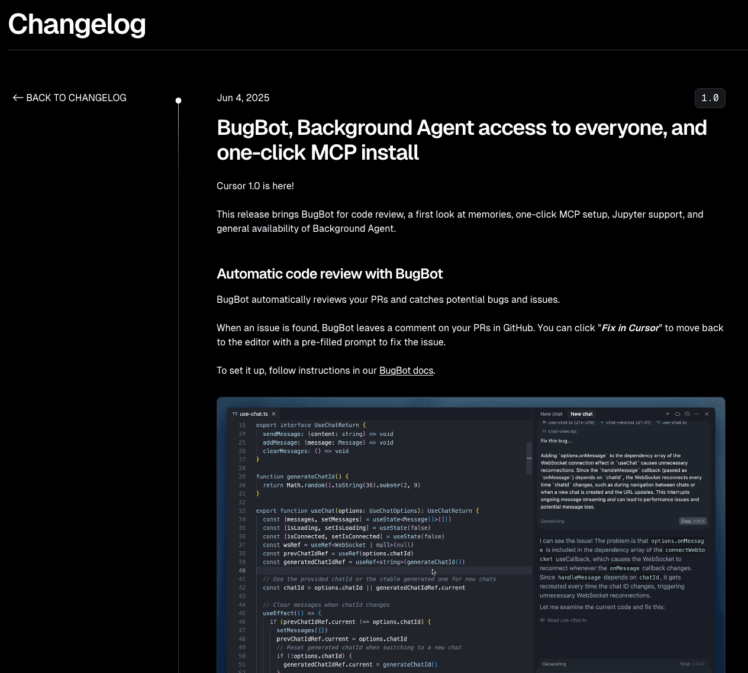Select the use-chat.ts editor tab in the demo
Screen dimensions: 748x673
tap(253, 414)
